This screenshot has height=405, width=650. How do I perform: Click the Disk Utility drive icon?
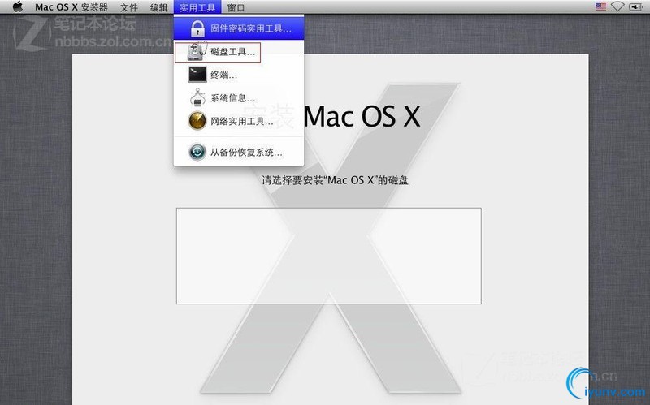[x=197, y=52]
